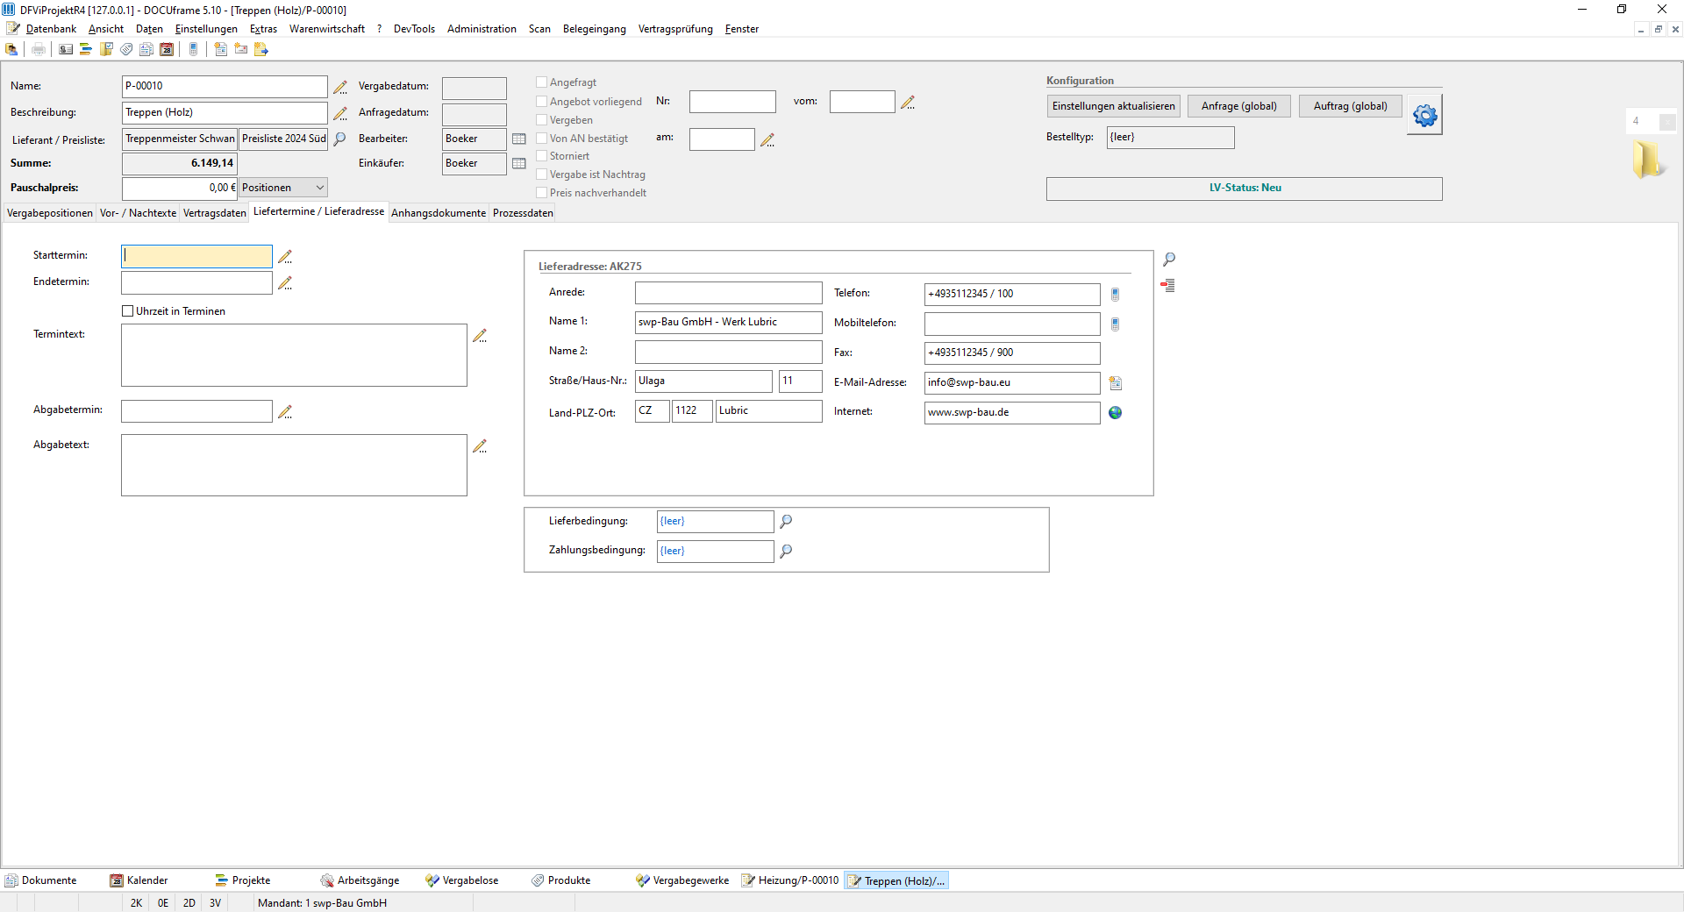Open the Positionen dropdown for Pauschalpreis
This screenshot has width=1684, height=912.
pos(282,188)
